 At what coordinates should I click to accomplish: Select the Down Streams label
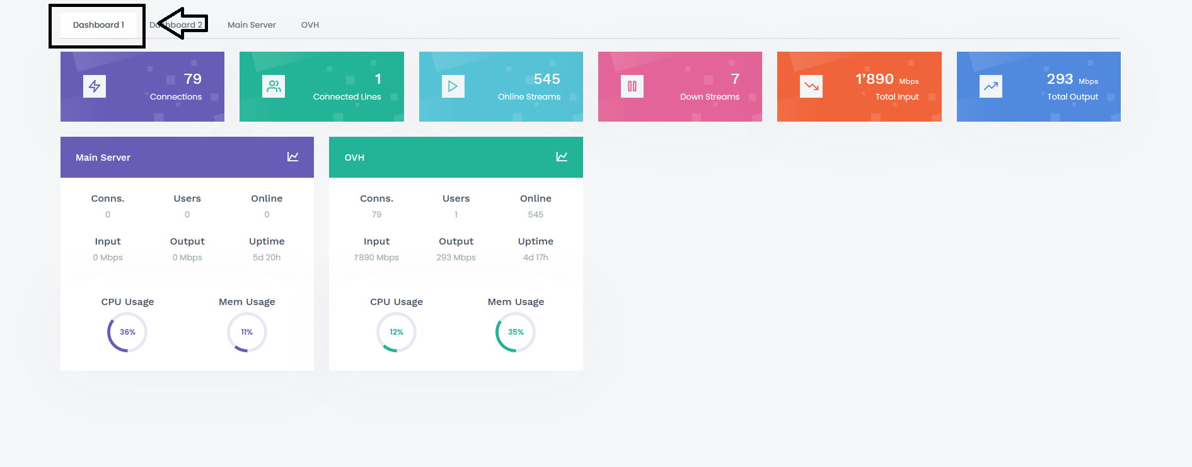(710, 96)
